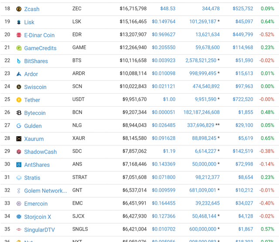Click the ShadowCash logo icon

pos(19,152)
